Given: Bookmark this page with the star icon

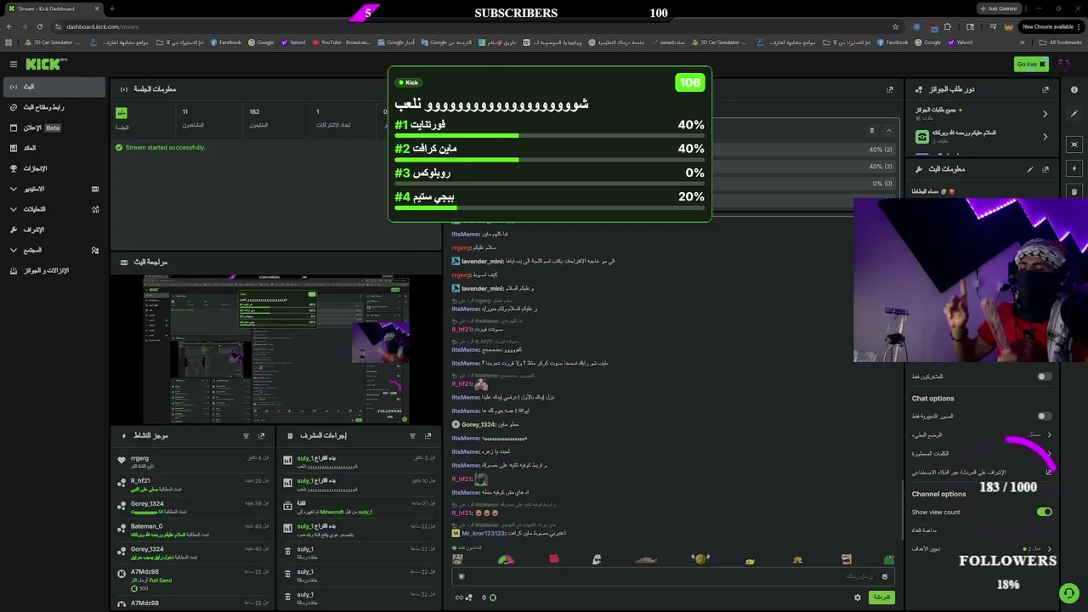Looking at the screenshot, I should coord(895,26).
